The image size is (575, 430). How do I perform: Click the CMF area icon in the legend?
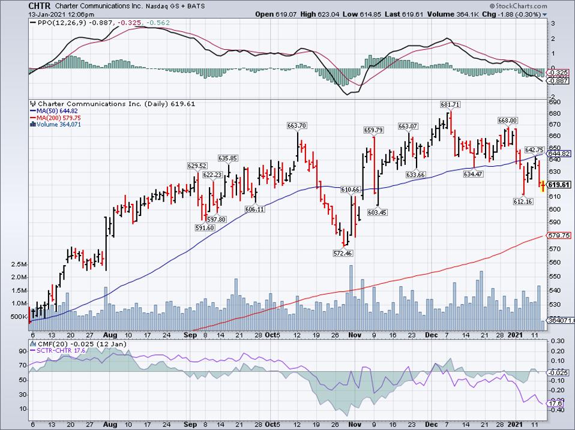(x=33, y=344)
